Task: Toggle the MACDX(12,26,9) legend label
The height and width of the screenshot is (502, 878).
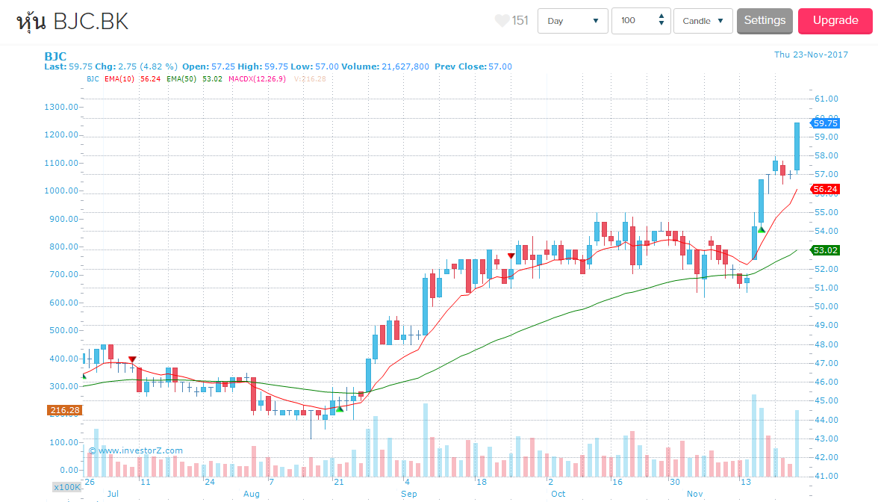Action: [x=257, y=78]
